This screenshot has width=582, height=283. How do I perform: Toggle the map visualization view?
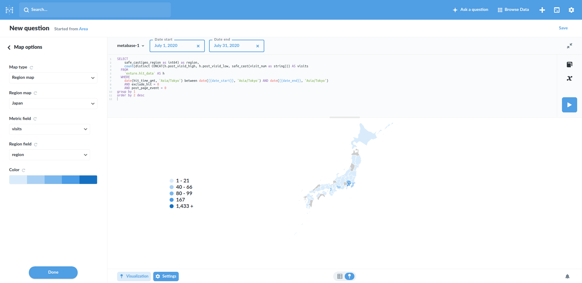click(349, 276)
